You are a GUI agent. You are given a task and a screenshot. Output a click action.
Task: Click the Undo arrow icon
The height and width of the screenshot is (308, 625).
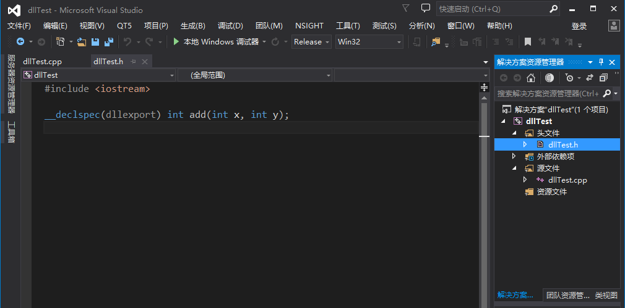point(127,42)
